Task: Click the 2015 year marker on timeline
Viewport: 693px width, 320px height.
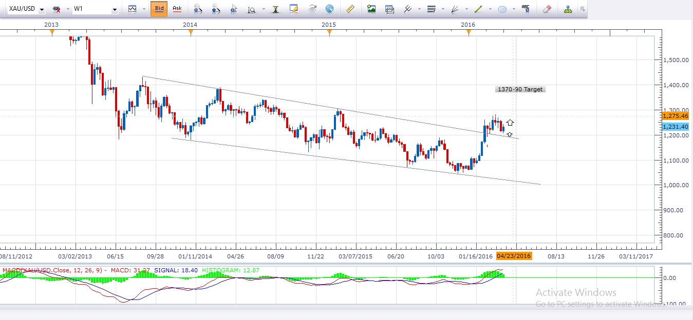Action: [329, 24]
